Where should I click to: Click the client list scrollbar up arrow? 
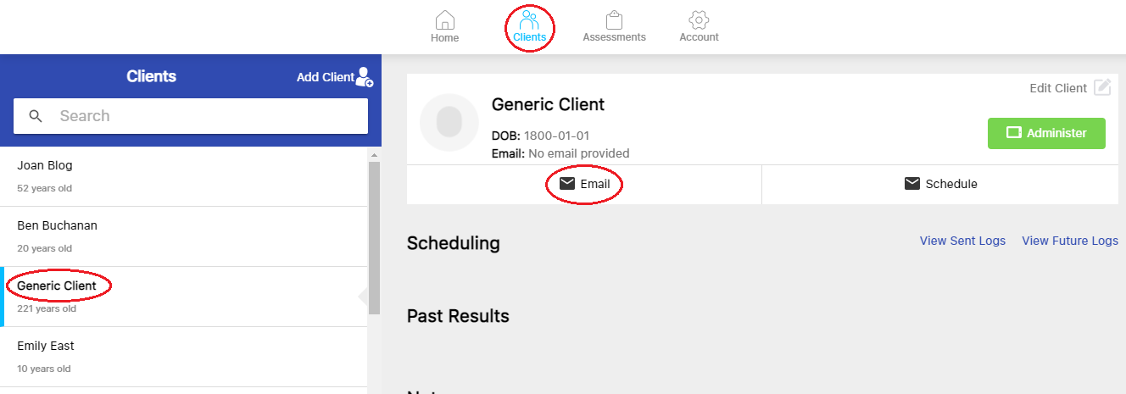[x=374, y=155]
